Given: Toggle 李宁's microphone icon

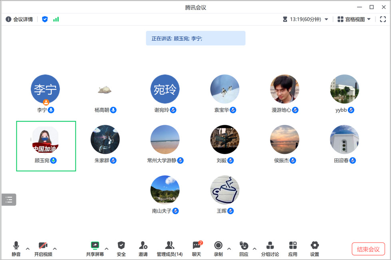Looking at the screenshot, I should 51,110.
